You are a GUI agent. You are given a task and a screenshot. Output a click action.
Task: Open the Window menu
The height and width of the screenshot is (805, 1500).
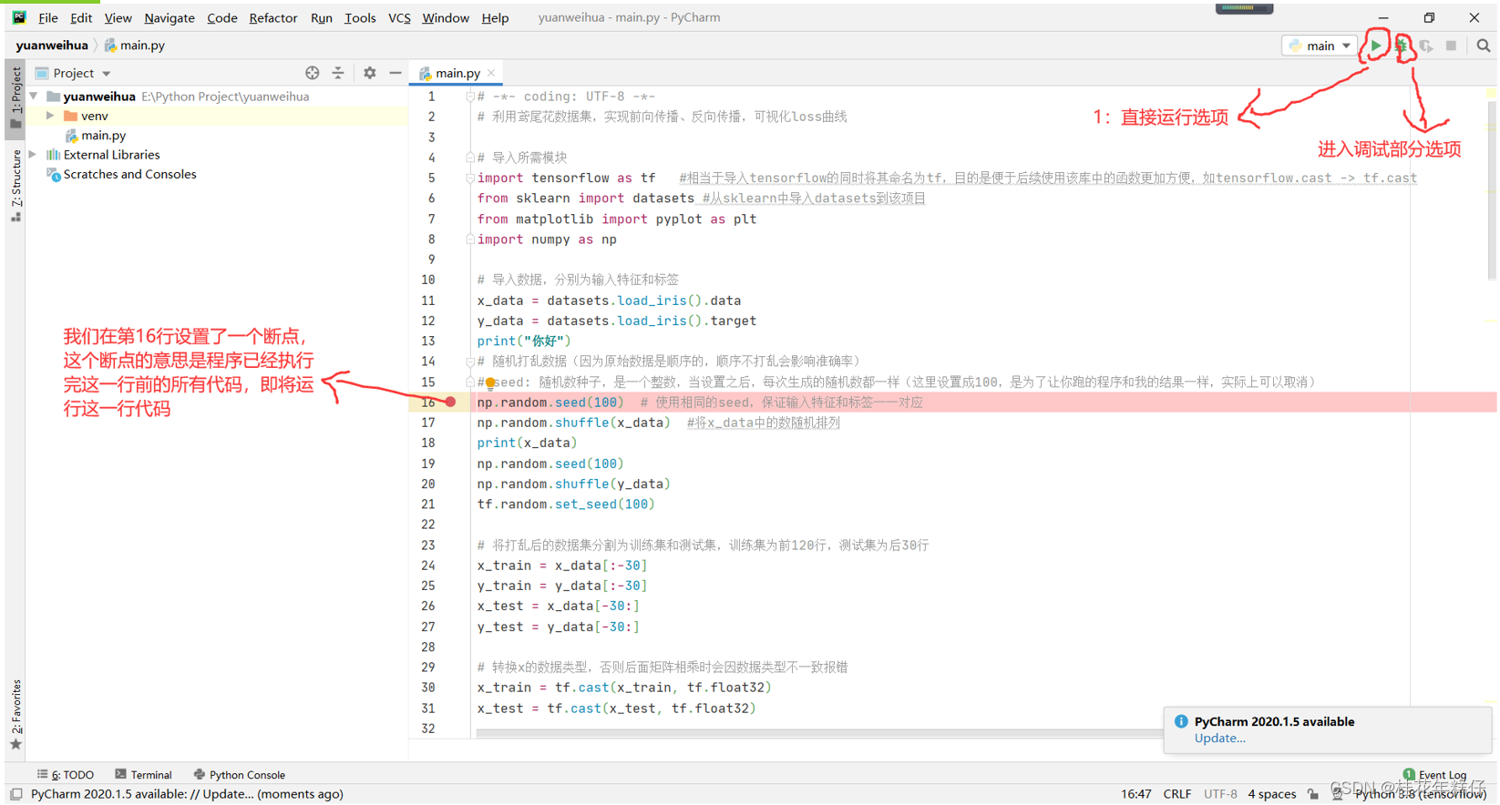pos(446,18)
